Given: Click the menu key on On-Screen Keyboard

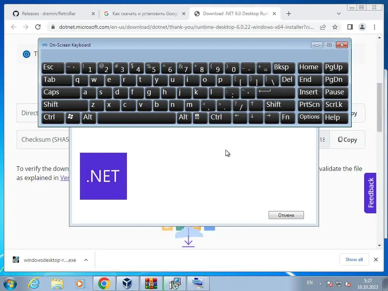Looking at the screenshot, I should pos(200,117).
